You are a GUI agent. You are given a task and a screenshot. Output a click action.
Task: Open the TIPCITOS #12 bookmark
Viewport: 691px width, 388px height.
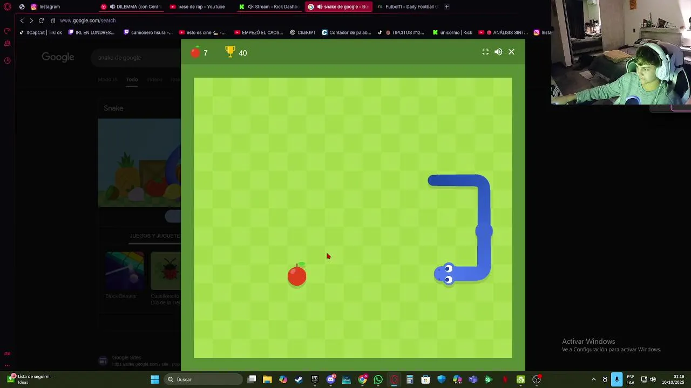401,32
